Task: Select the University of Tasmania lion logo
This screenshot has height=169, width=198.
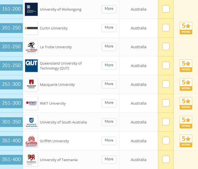Action: [x=31, y=160]
